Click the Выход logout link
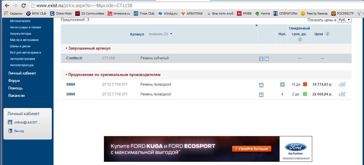Viewport: 364px width, 165px height. pos(19,131)
